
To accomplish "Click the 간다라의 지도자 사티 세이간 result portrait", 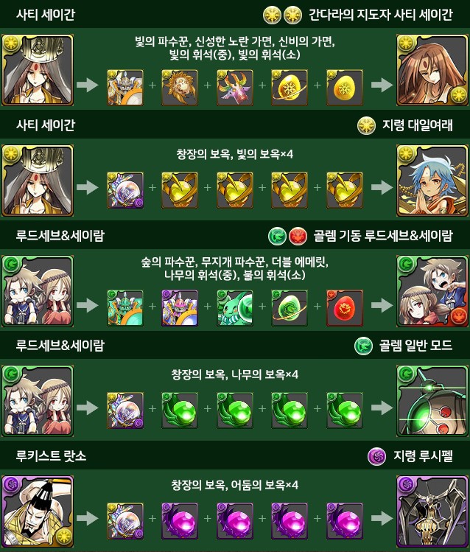I will (432, 70).
